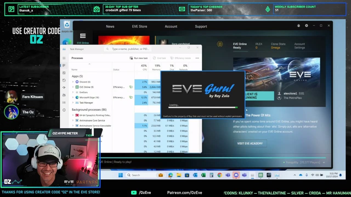This screenshot has height=197, width=351.
Task: Click Apps (5) group header
Action: pyautogui.click(x=77, y=76)
